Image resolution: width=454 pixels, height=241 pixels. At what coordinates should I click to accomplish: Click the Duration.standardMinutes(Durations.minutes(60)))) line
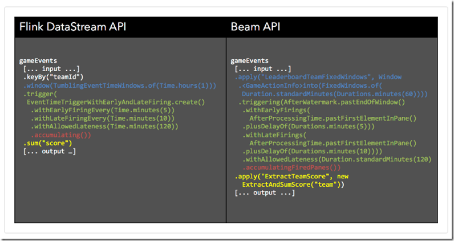pyautogui.click(x=335, y=94)
